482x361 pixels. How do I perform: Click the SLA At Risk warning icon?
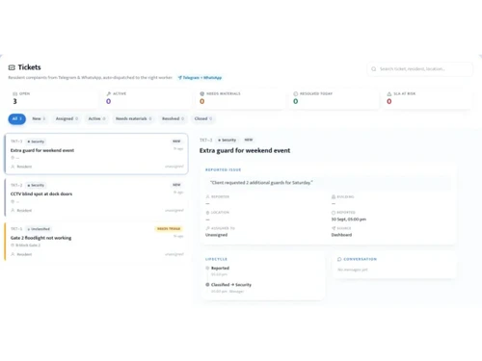[x=389, y=93]
